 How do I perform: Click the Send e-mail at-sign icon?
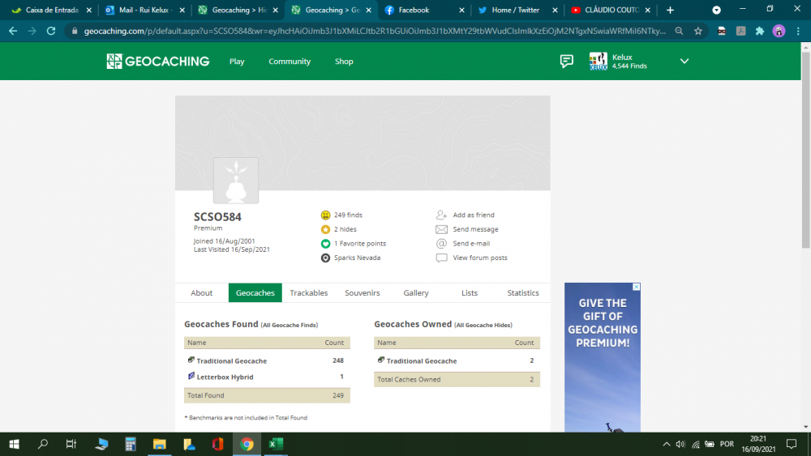coord(441,243)
